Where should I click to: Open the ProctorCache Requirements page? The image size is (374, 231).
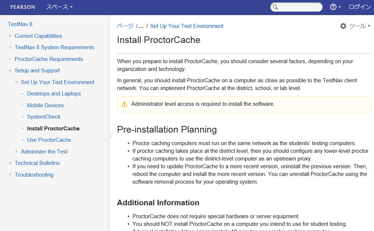coord(49,59)
